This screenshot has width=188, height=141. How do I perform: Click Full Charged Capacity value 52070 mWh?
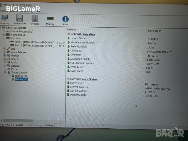[153, 64]
